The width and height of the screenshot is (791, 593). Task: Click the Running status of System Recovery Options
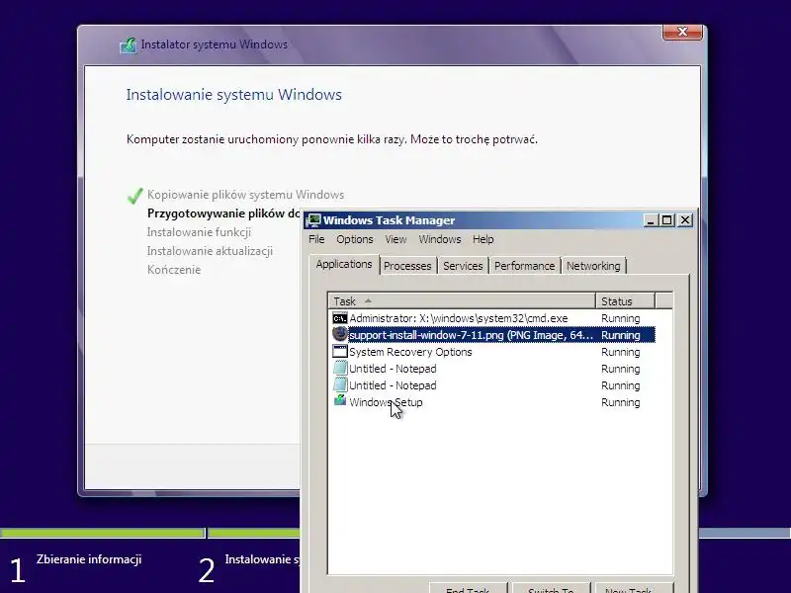tap(621, 352)
